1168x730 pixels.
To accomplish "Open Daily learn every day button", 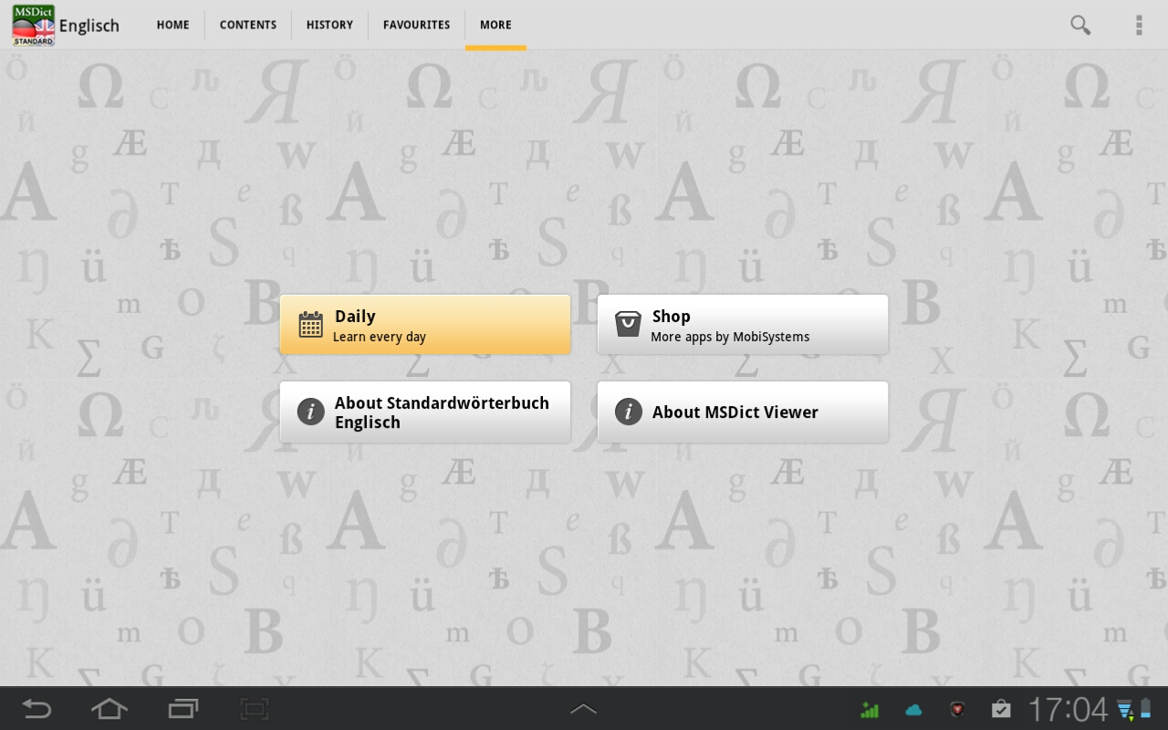I will point(425,325).
